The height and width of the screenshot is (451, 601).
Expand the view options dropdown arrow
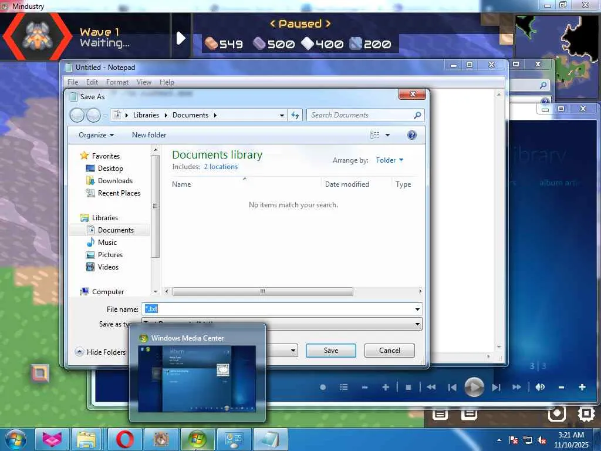pos(387,135)
